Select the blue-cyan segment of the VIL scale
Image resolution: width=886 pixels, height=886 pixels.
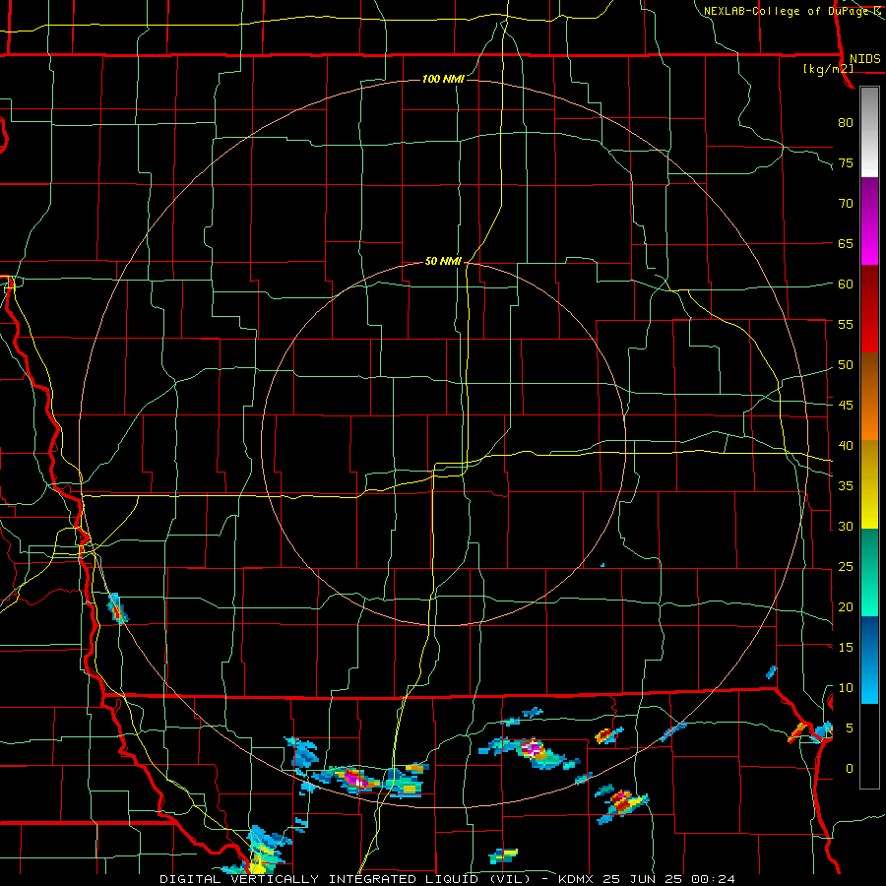click(869, 660)
